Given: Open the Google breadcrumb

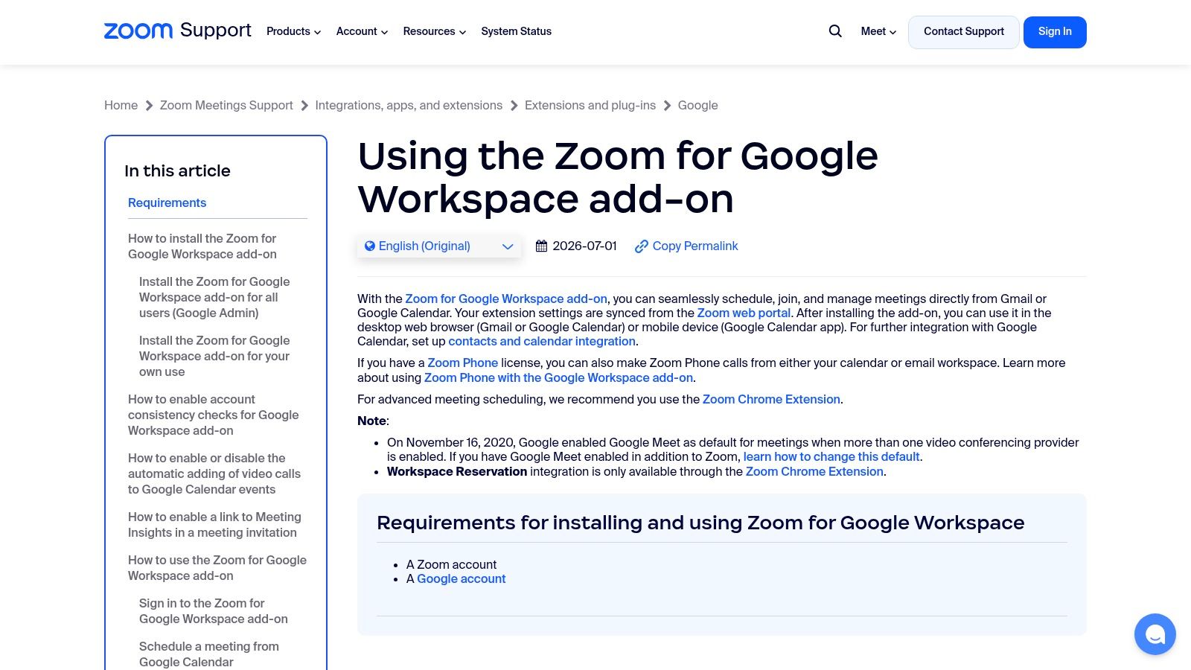Looking at the screenshot, I should [697, 105].
